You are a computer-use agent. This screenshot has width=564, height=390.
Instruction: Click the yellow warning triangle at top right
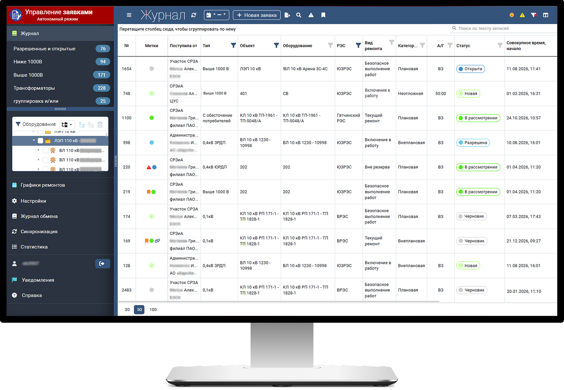tap(523, 15)
